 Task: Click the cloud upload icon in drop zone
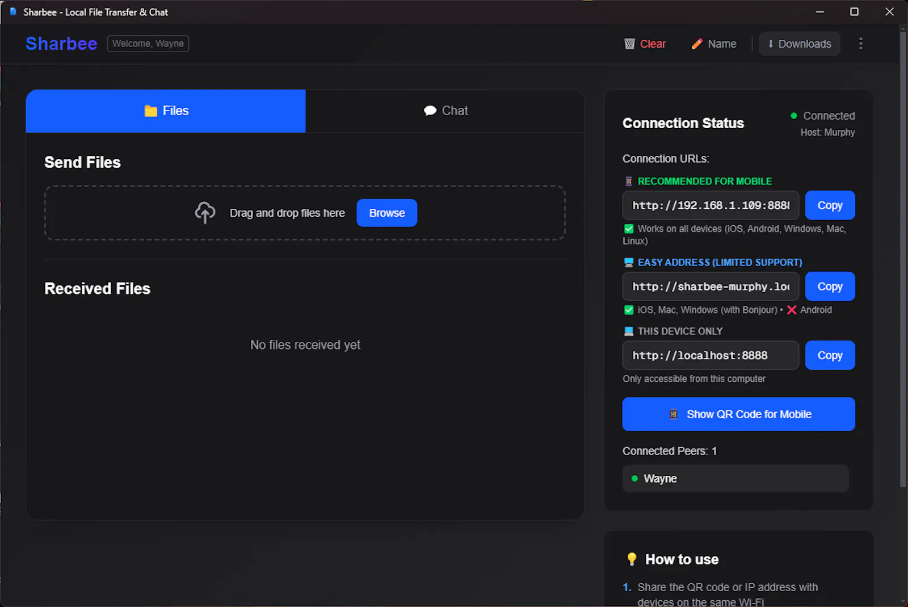pyautogui.click(x=205, y=213)
